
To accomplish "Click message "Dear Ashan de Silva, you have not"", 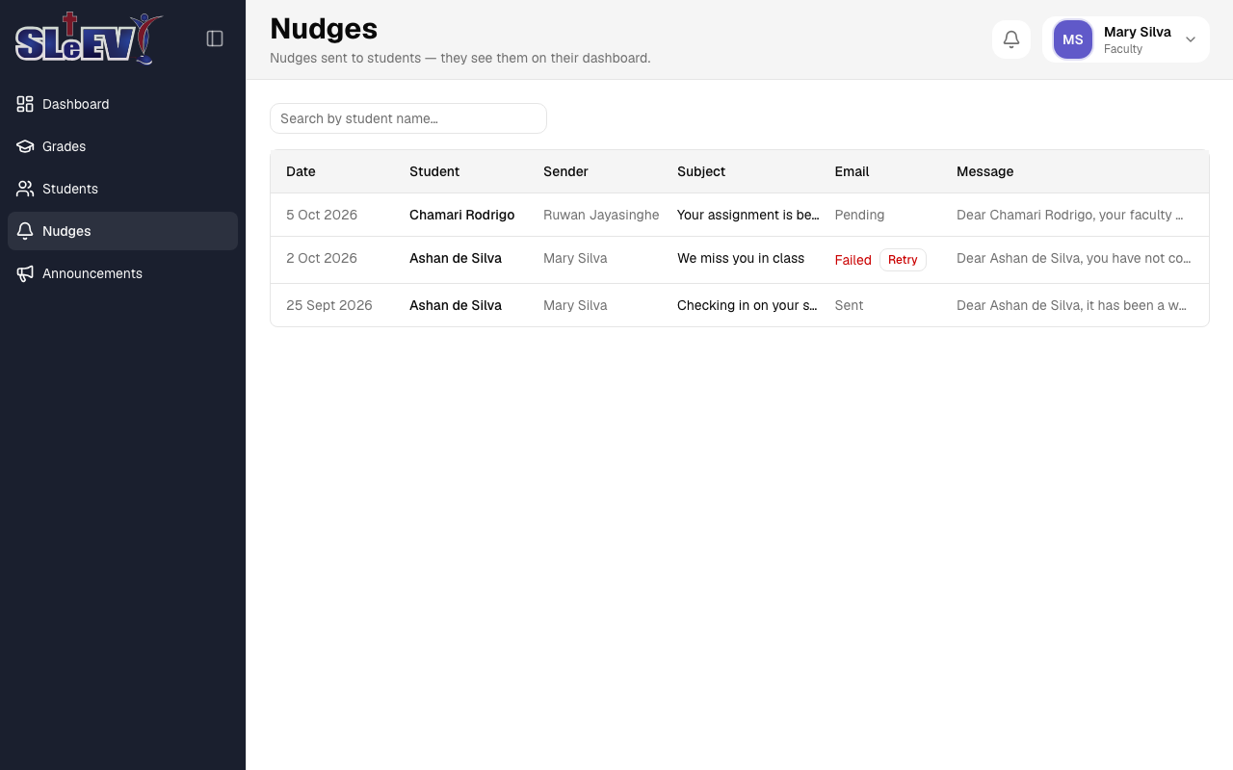I will (x=1074, y=258).
